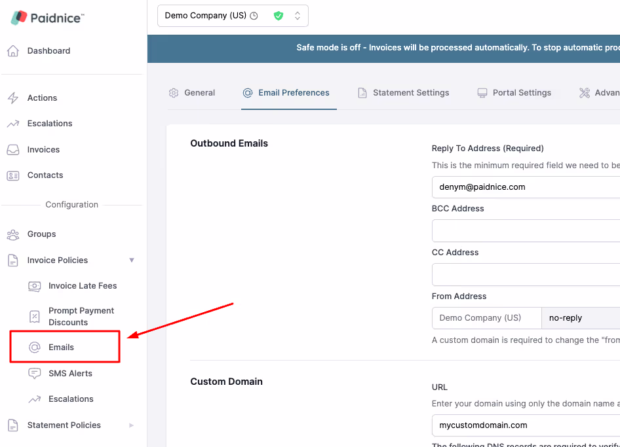This screenshot has height=447, width=620.
Task: Open Contacts page
Action: (x=45, y=175)
